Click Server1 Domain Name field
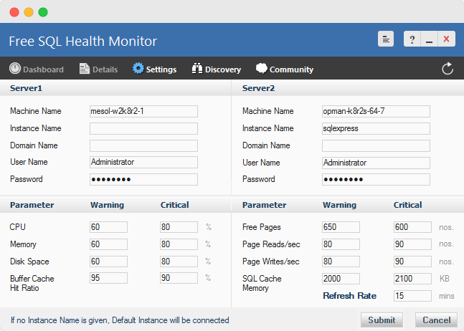This screenshot has width=464, height=331. click(x=144, y=145)
